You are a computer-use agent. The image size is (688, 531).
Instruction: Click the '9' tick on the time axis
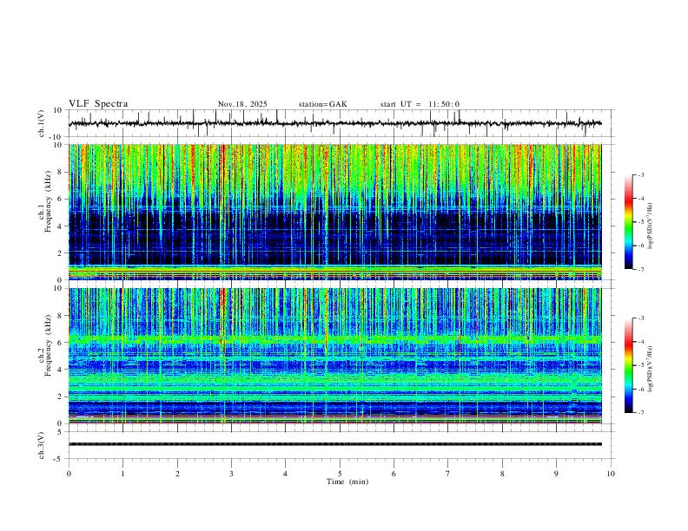556,474
